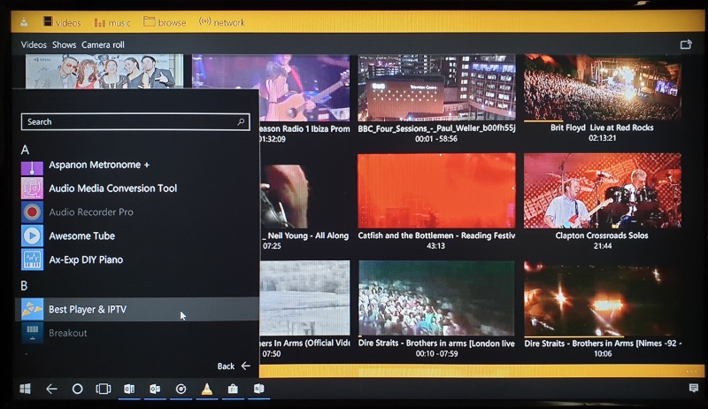Click the Best Player & IPTV icon
The width and height of the screenshot is (708, 409).
click(x=32, y=309)
